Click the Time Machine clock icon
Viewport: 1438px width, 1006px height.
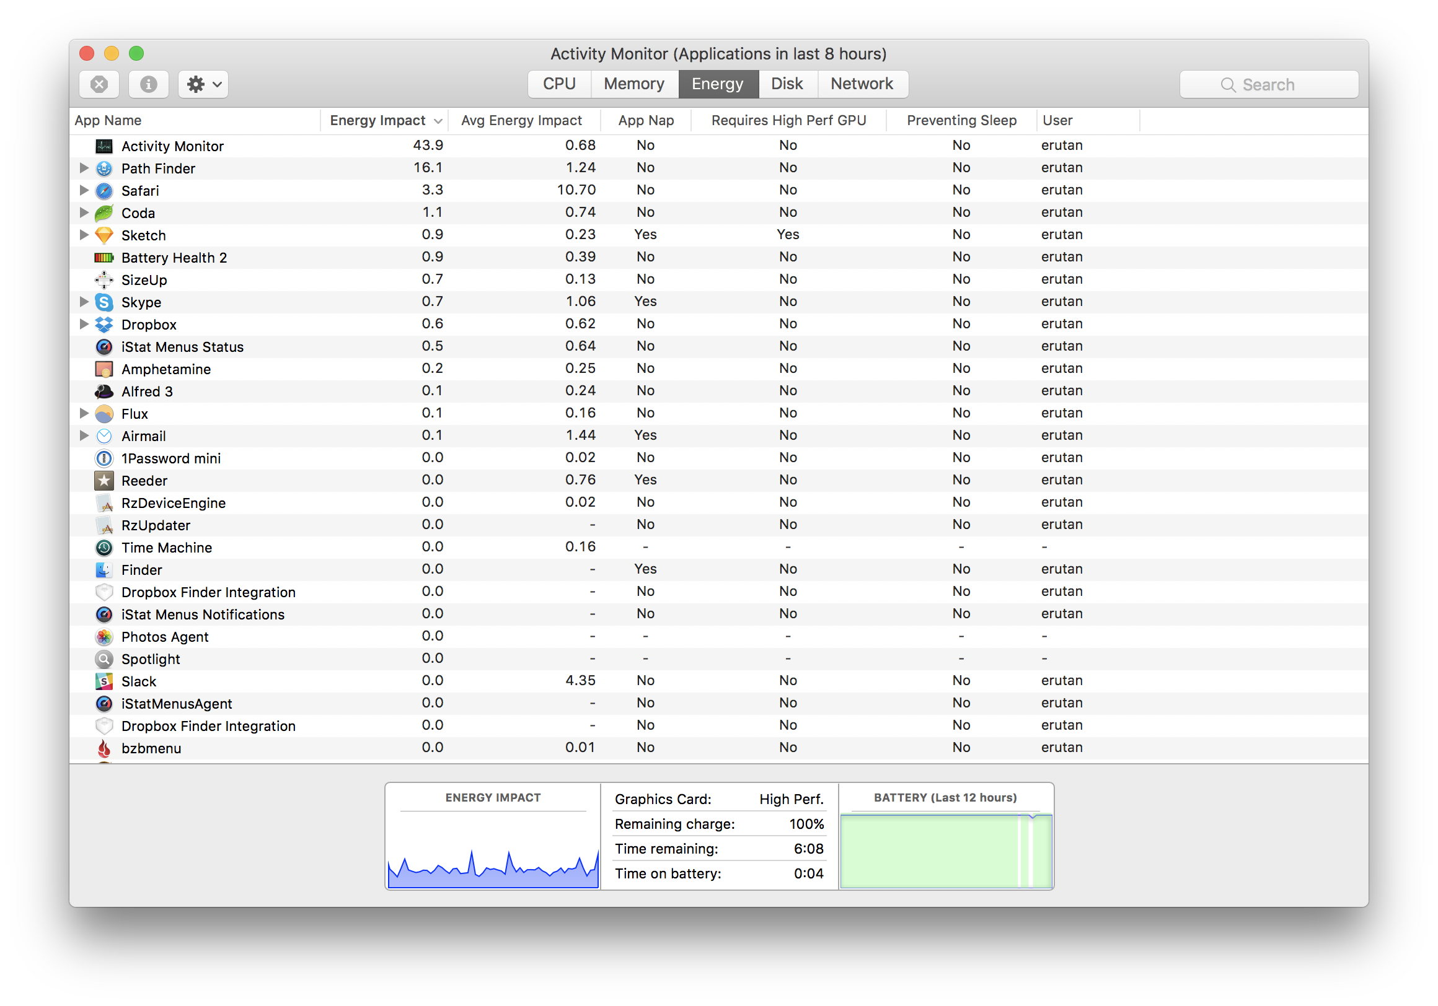104,548
